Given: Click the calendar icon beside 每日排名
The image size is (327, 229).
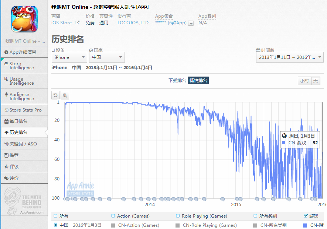Looking at the screenshot, I should pos(6,121).
